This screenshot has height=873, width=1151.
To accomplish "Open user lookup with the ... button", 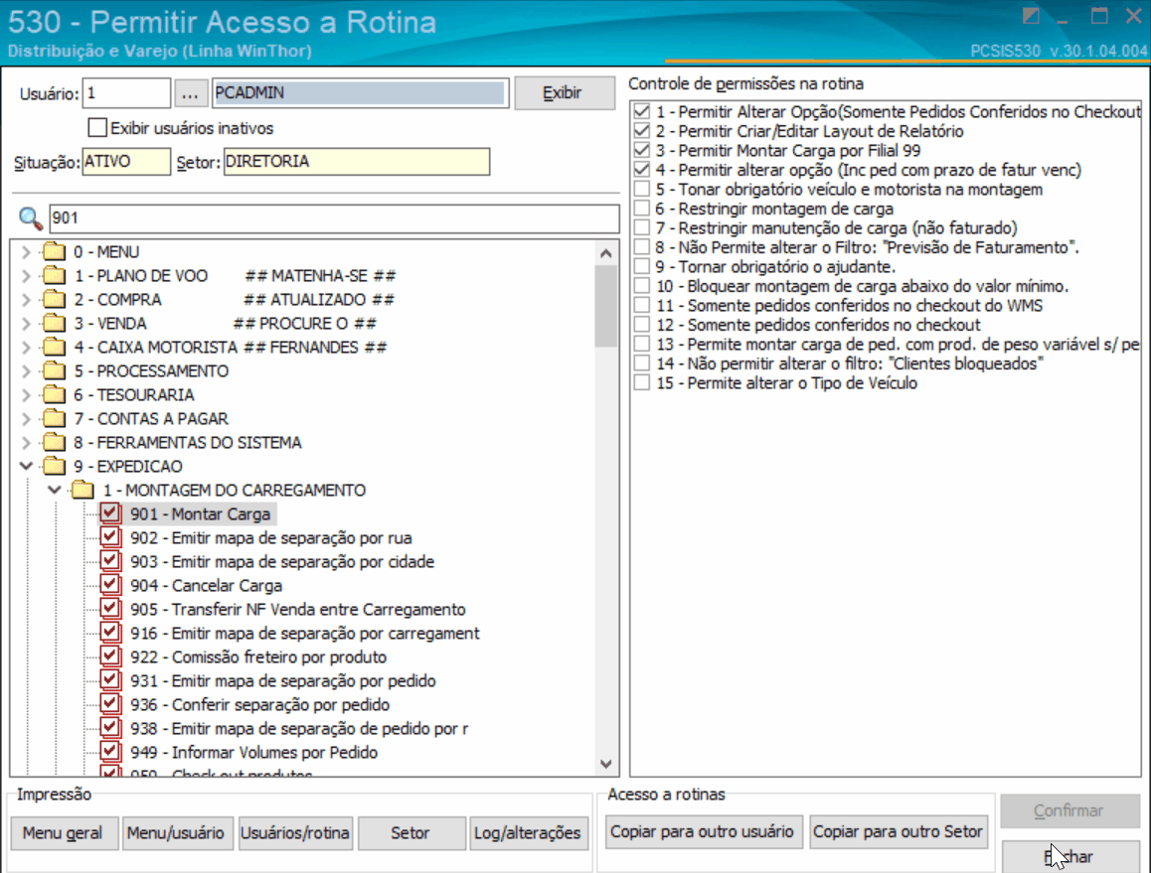I will (190, 94).
